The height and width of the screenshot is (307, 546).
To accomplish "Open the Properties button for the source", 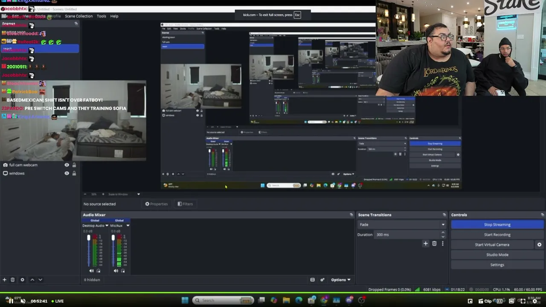I will coord(157,204).
